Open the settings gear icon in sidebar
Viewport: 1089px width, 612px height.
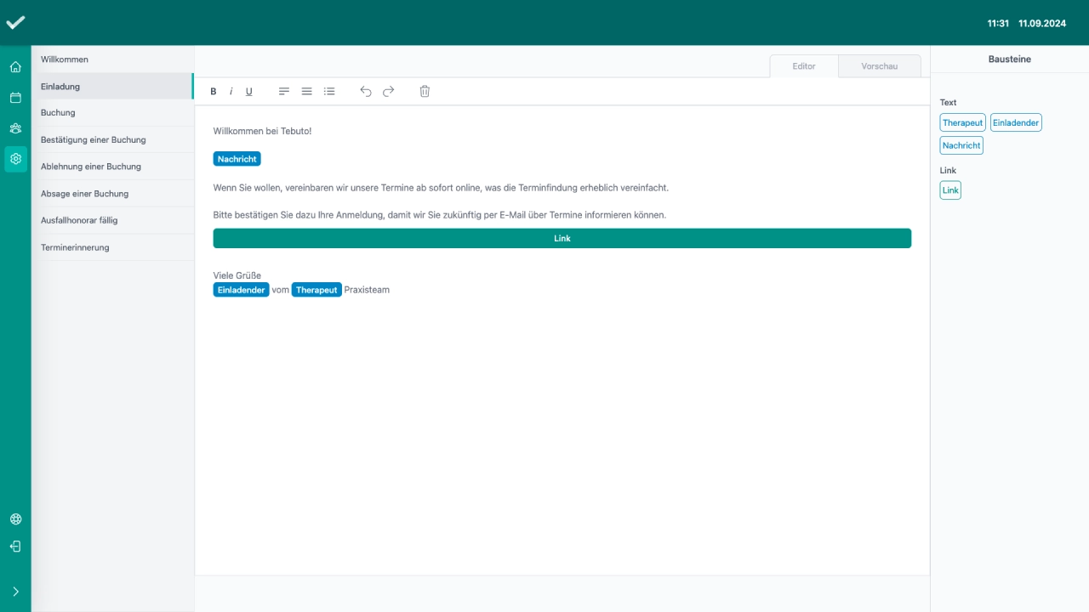pyautogui.click(x=15, y=159)
